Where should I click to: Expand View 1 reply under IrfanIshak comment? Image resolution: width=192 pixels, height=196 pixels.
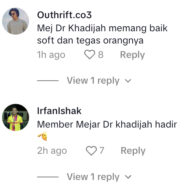93,177
